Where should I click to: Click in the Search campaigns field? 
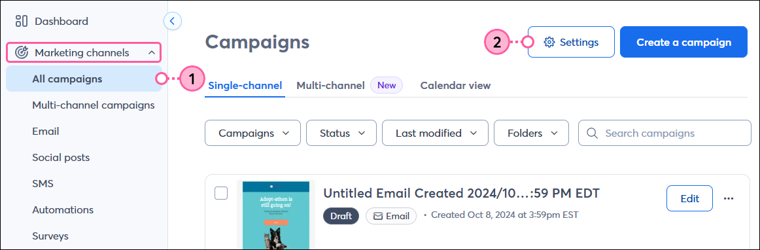point(665,133)
